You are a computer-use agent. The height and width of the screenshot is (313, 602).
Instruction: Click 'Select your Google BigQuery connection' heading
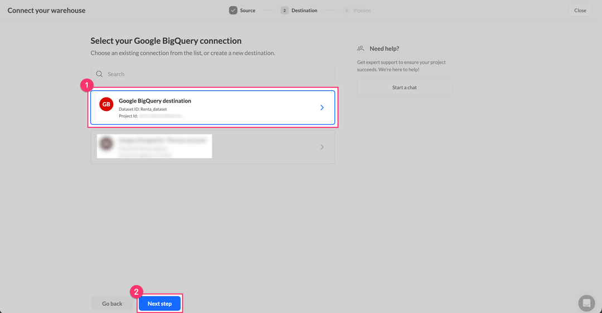click(x=166, y=41)
